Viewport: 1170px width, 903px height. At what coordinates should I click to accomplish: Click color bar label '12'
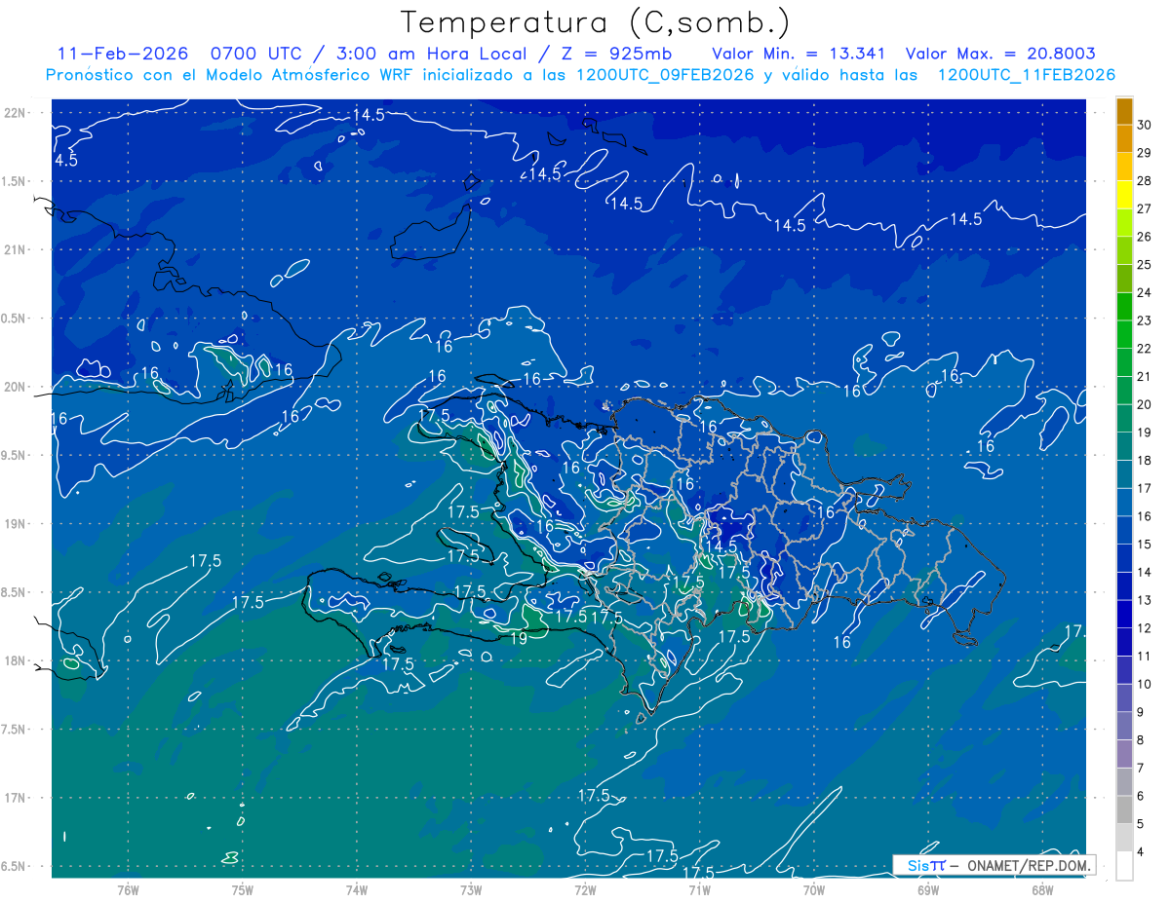1145,628
